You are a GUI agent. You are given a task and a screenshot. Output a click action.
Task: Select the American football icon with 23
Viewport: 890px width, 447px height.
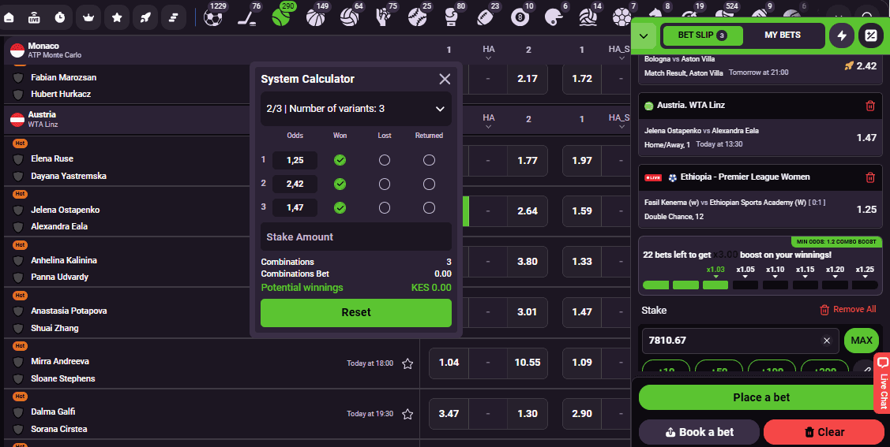click(486, 17)
